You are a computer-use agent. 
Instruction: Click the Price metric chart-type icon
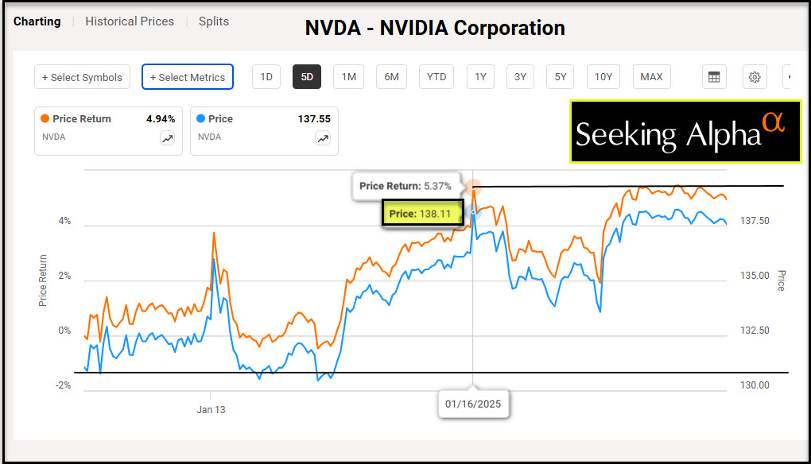click(x=323, y=138)
